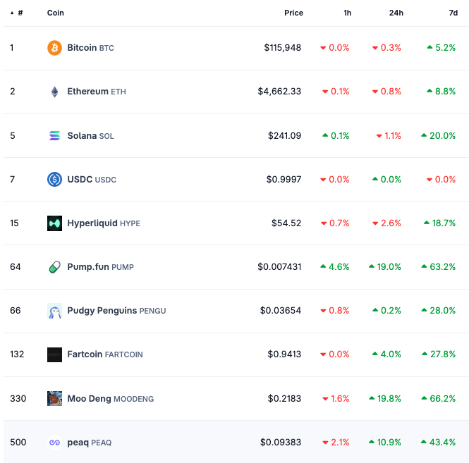Click the peaq logo icon
Image resolution: width=469 pixels, height=463 pixels.
pos(54,443)
